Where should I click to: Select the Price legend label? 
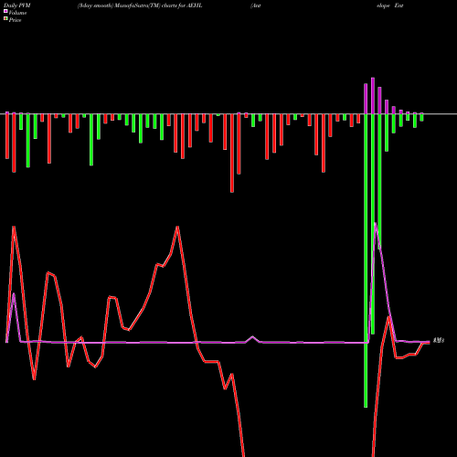(x=15, y=20)
